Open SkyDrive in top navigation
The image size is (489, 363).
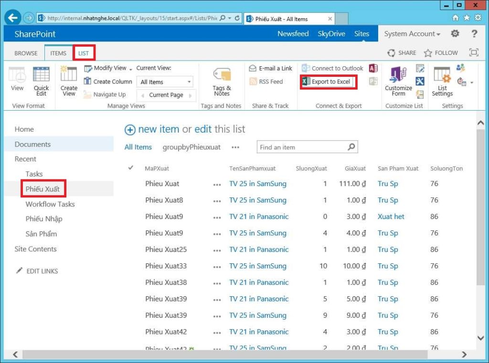pyautogui.click(x=331, y=34)
